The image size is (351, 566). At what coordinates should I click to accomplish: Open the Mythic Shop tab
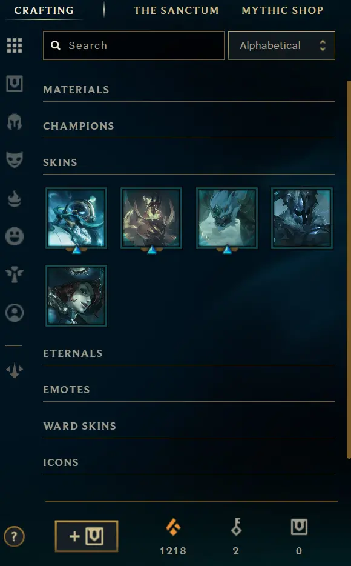coord(283,10)
